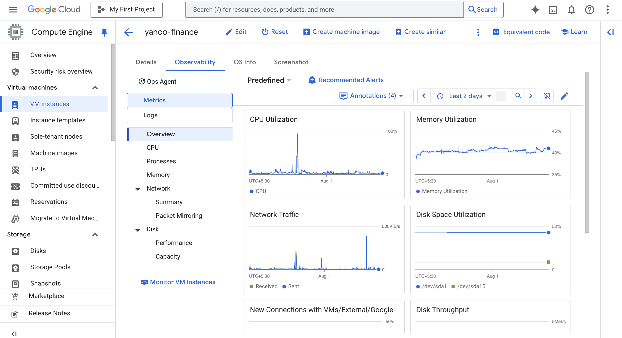Click the Gemini sparkle icon
The height and width of the screenshot is (338, 622).
535,10
